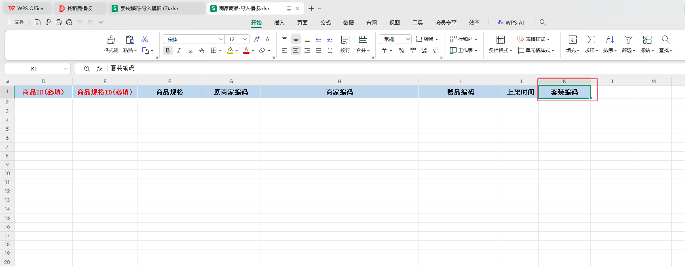The height and width of the screenshot is (266, 685).
Task: Select the 商家编码 header cell
Action: [339, 92]
